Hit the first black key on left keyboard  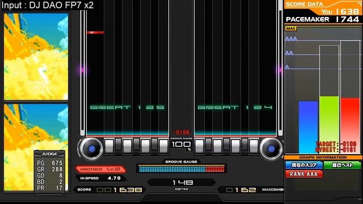118,144
